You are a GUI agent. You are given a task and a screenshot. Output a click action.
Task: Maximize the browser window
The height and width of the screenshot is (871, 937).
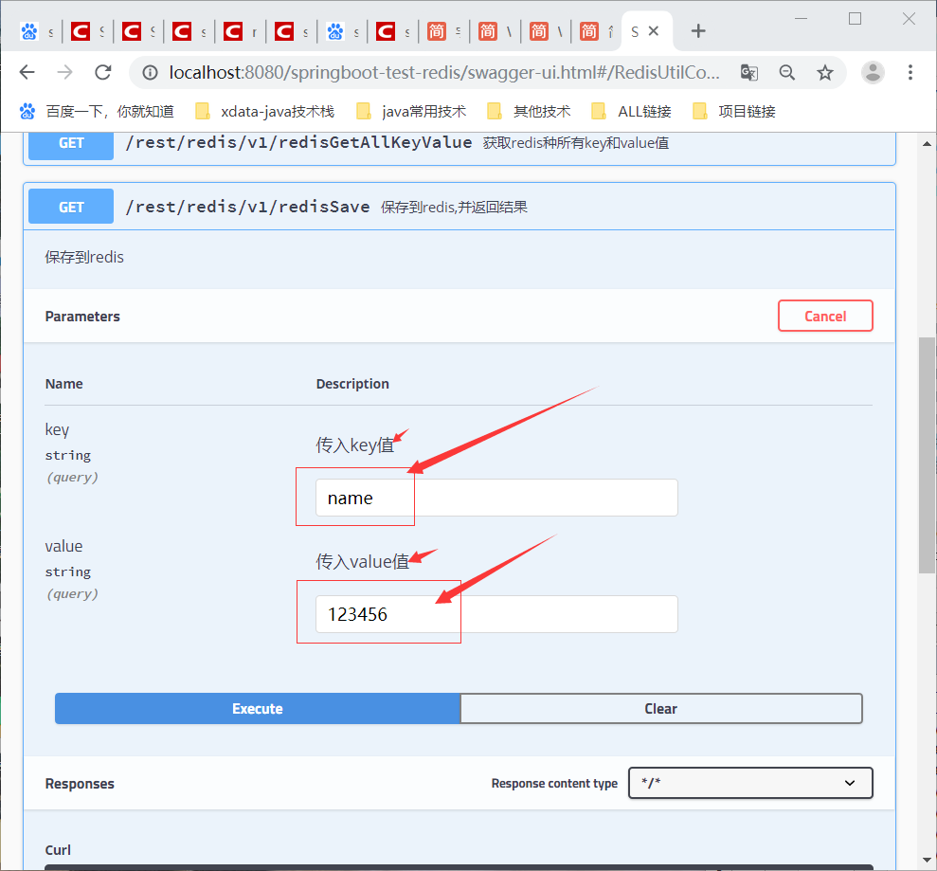pyautogui.click(x=856, y=19)
